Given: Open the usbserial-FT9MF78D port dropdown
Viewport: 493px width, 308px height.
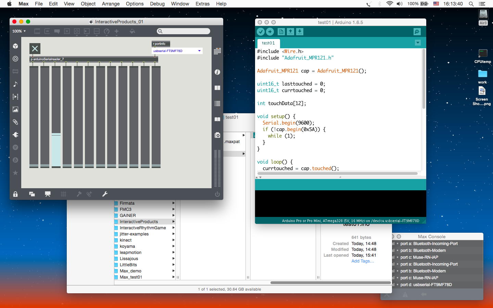Looking at the screenshot, I should click(177, 51).
